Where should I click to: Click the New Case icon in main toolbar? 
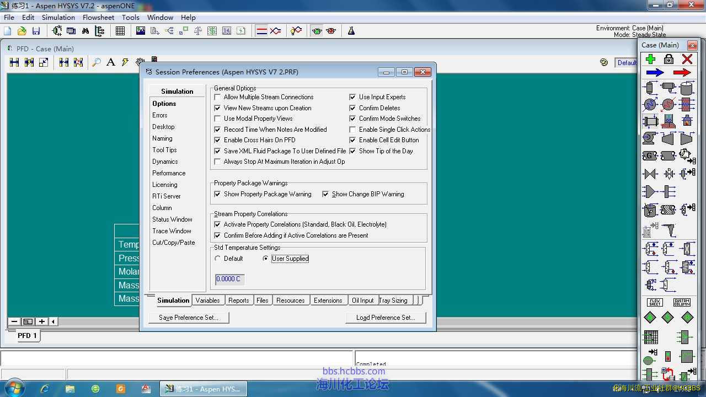coord(8,31)
